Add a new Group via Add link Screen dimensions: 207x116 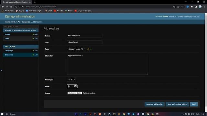coord(35,34)
